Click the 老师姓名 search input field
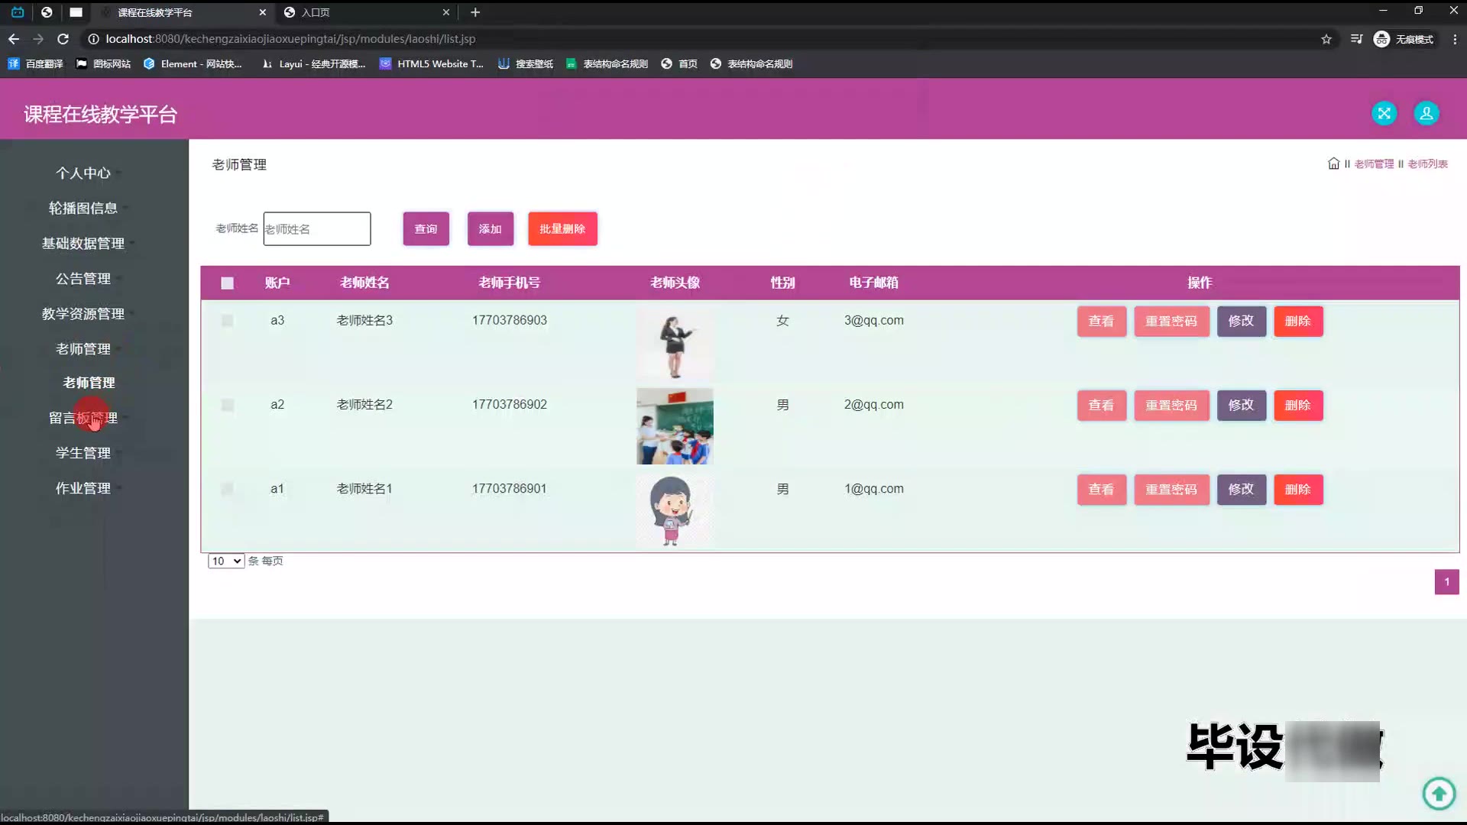 (x=317, y=229)
